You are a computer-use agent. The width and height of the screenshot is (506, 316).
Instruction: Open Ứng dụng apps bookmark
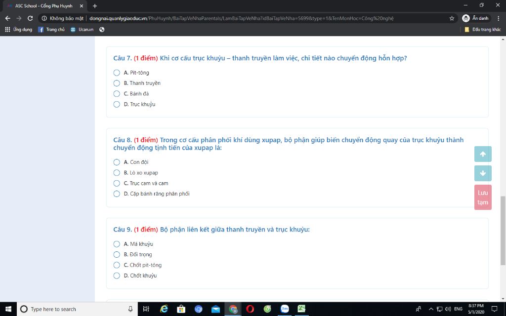click(x=19, y=29)
